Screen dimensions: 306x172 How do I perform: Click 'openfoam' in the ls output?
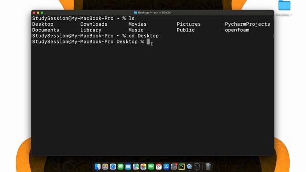237,30
